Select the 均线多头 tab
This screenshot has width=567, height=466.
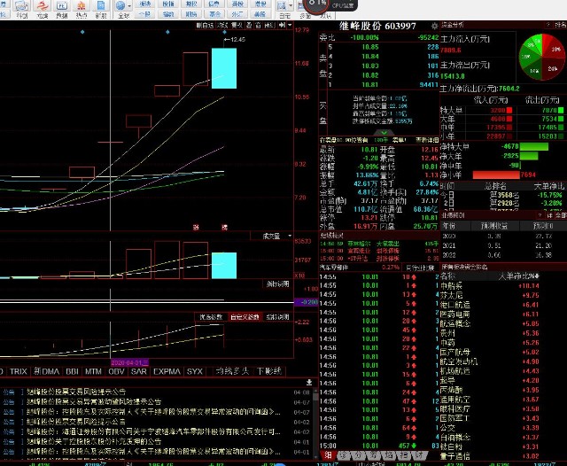[x=232, y=371]
